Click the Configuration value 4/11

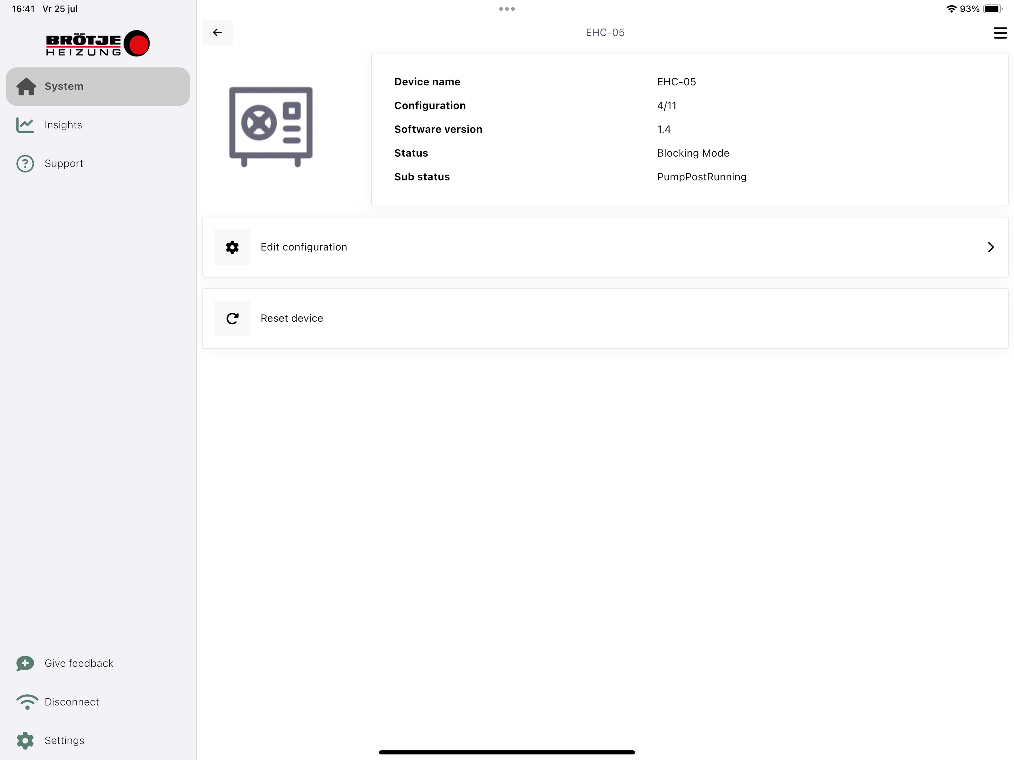point(667,105)
